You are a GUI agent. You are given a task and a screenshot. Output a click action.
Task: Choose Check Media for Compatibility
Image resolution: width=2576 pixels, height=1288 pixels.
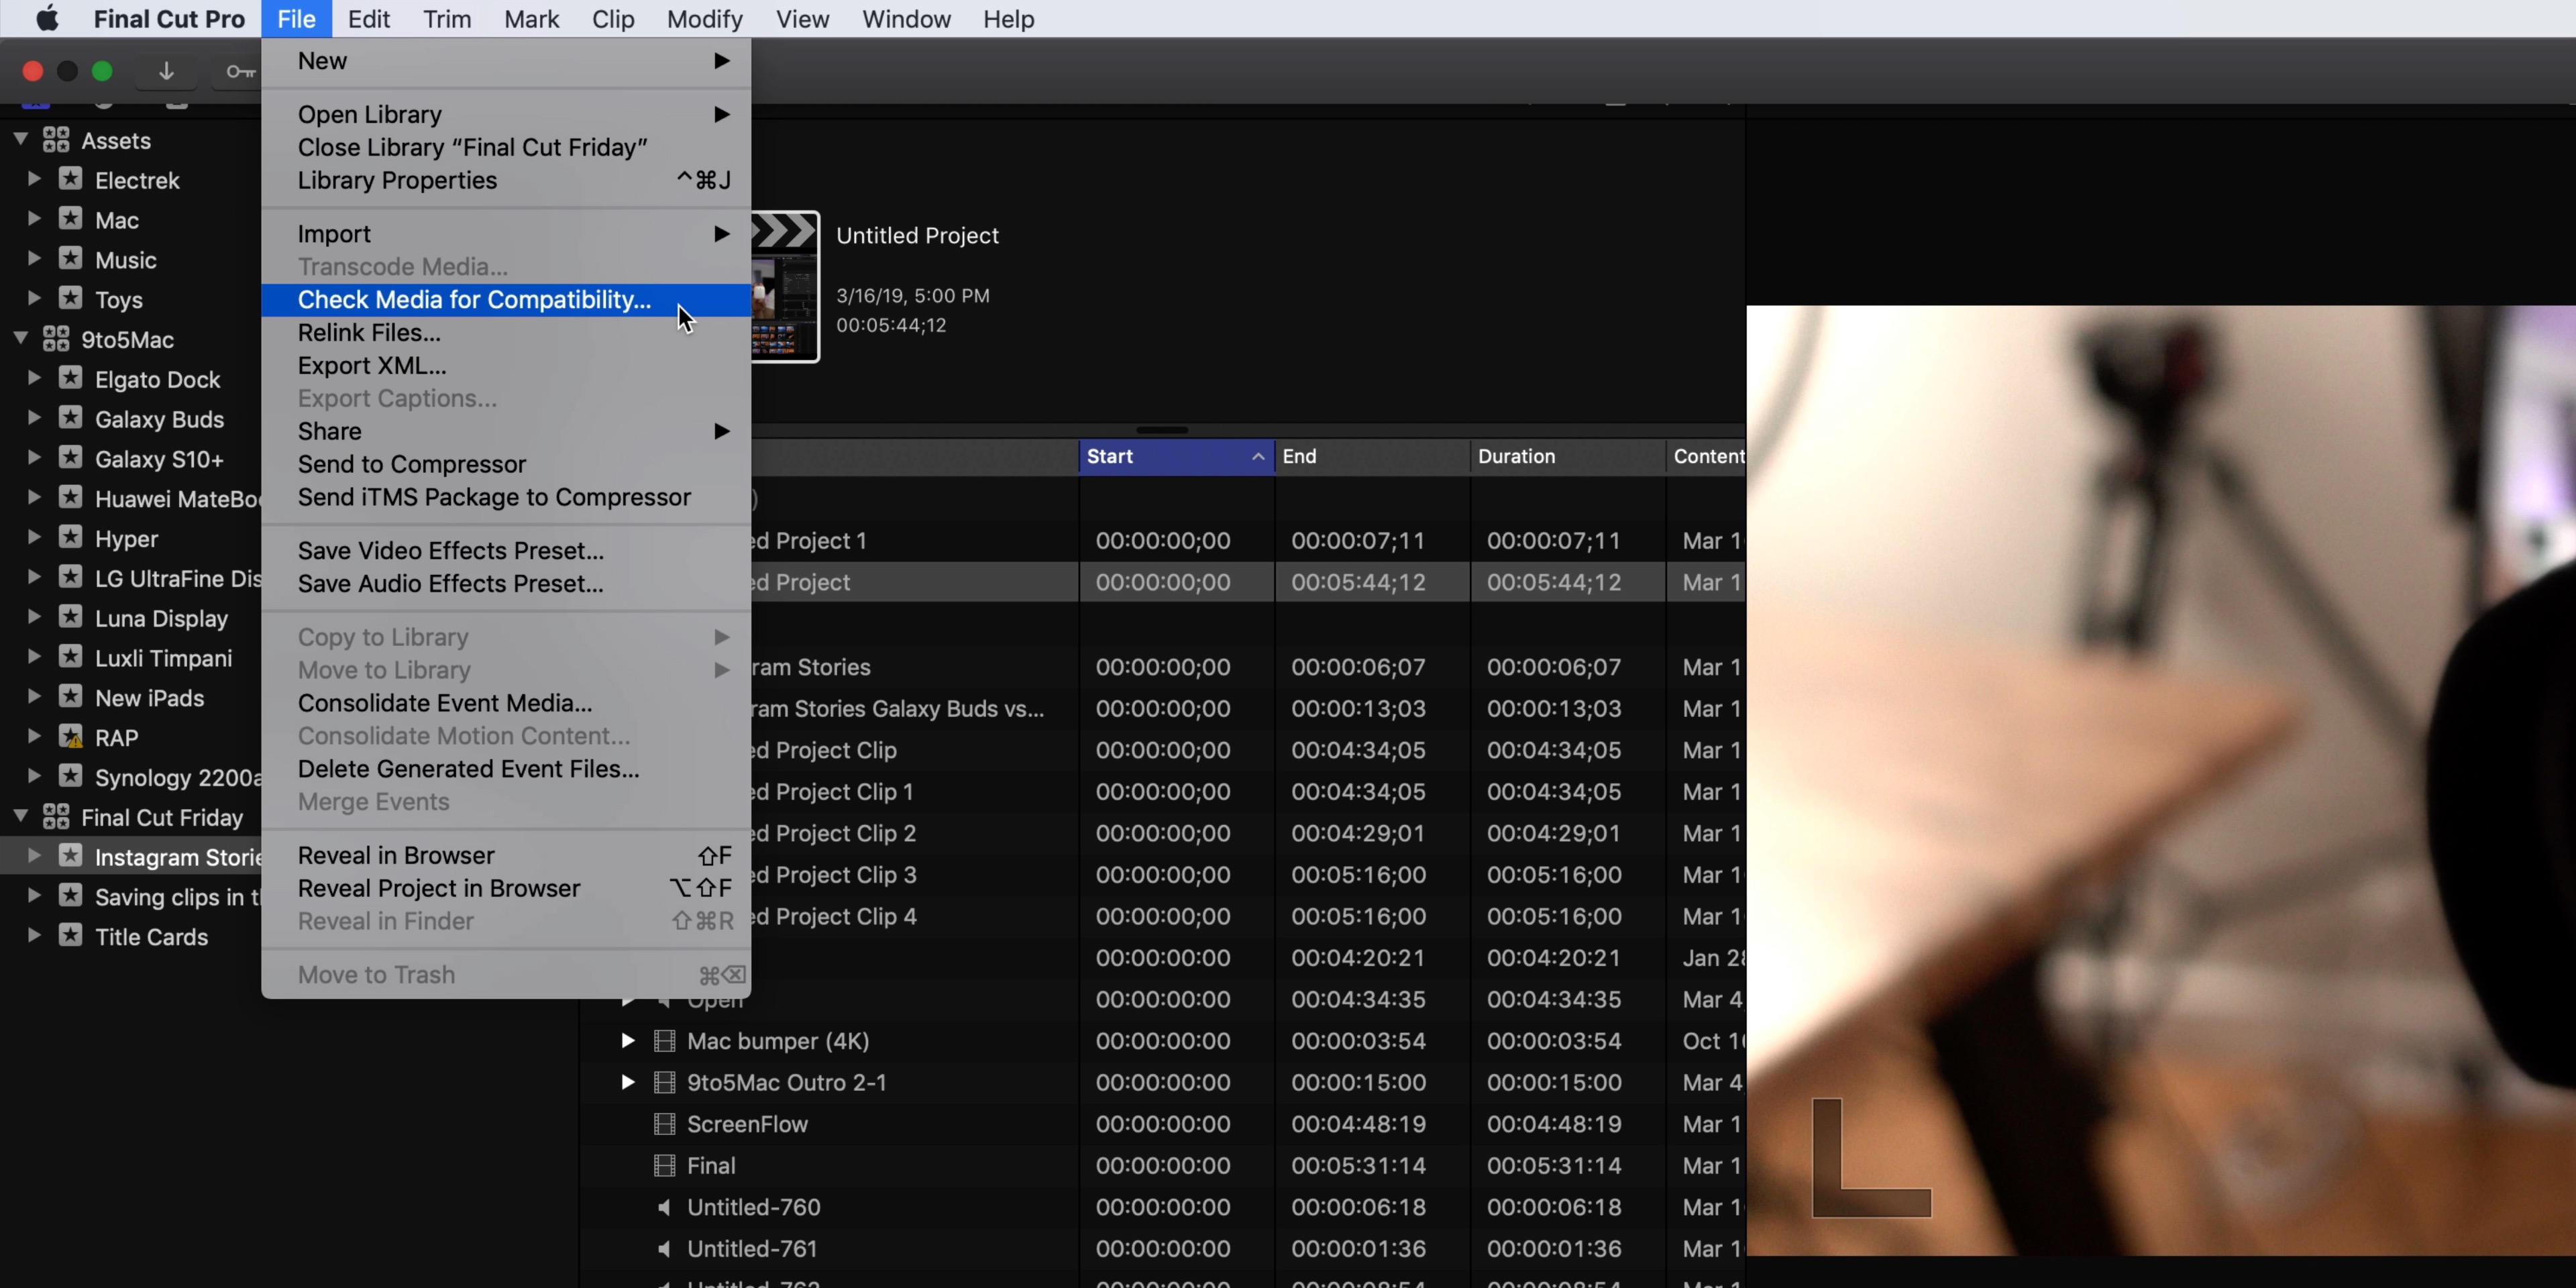474,300
